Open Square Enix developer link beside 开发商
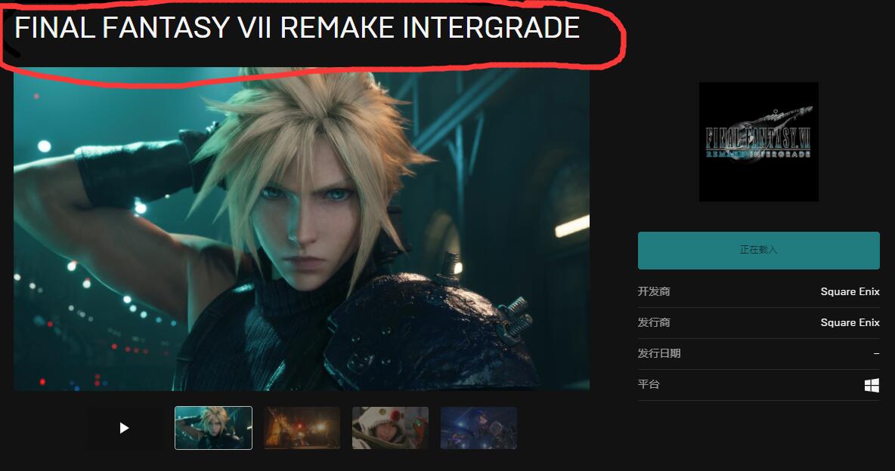895x471 pixels. [850, 291]
